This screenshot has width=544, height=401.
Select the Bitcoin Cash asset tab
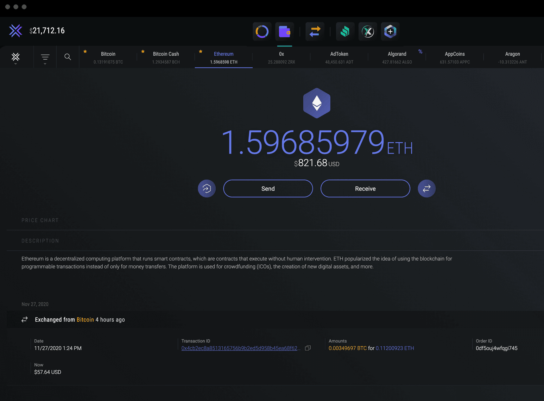pyautogui.click(x=166, y=57)
